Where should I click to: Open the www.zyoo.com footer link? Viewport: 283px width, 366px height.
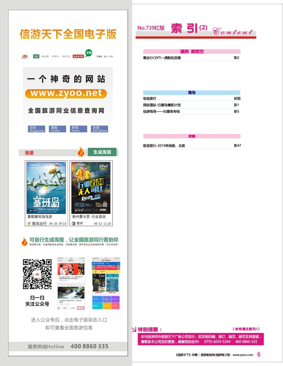click(243, 355)
